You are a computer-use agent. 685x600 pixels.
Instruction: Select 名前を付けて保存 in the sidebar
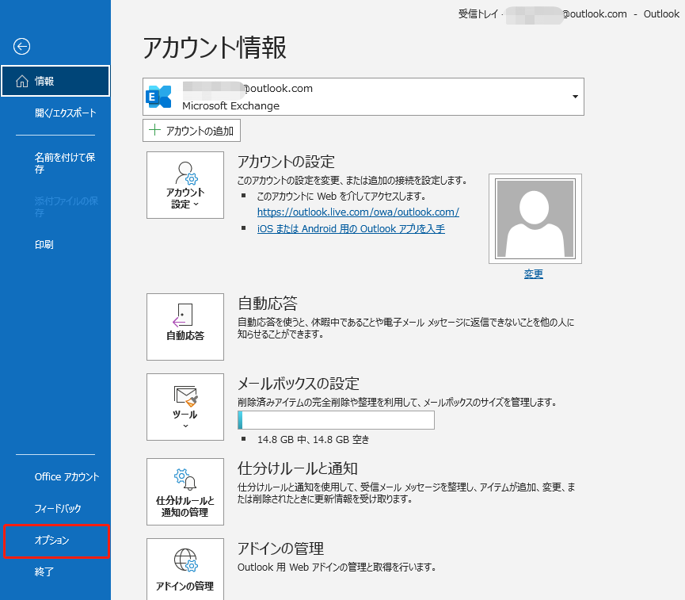65,163
